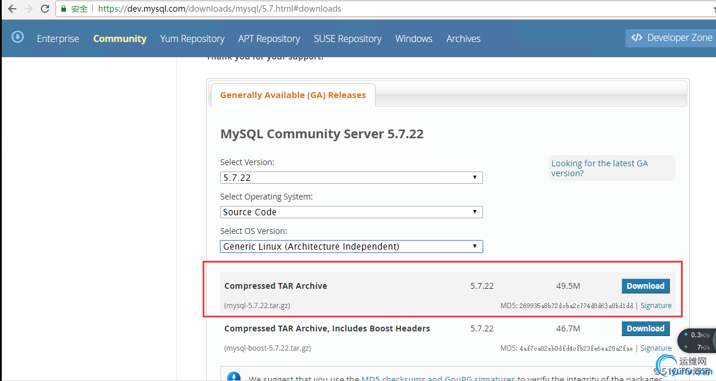
Task: Click the '(mysql-boost-5.7.22.tar.gz)' file name
Action: coord(267,348)
